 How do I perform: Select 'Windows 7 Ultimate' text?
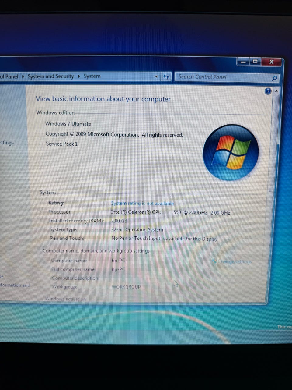pyautogui.click(x=68, y=124)
